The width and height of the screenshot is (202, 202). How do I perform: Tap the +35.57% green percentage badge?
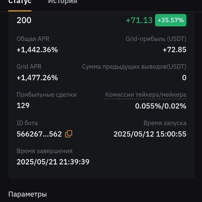[171, 20]
